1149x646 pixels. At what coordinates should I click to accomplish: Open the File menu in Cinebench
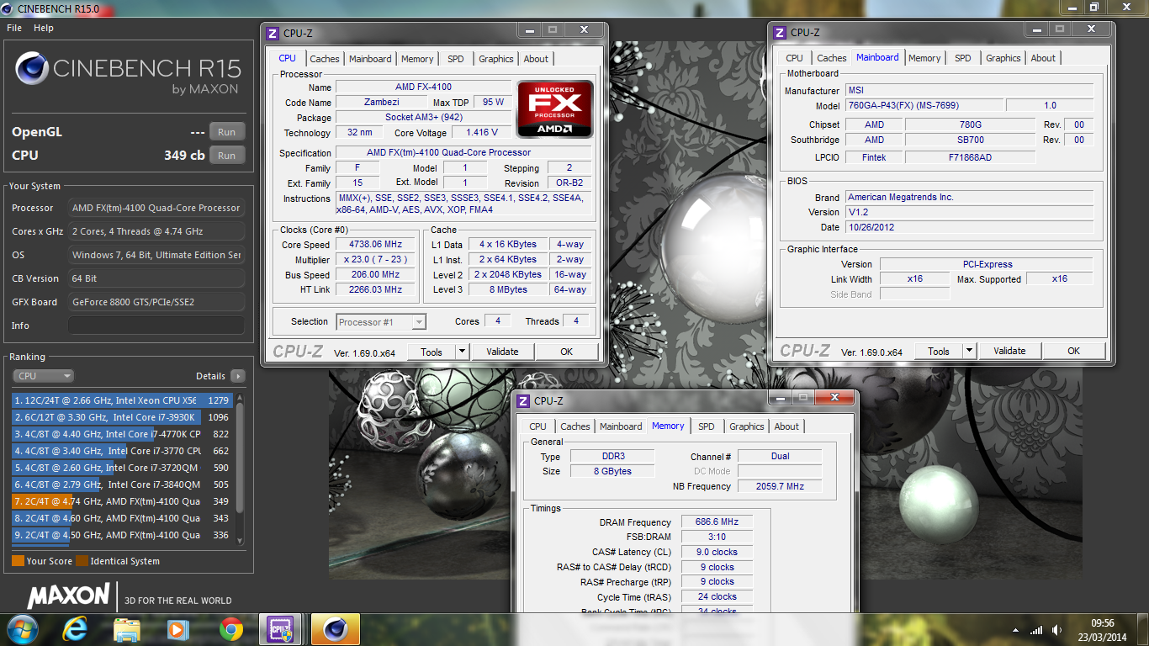[14, 28]
